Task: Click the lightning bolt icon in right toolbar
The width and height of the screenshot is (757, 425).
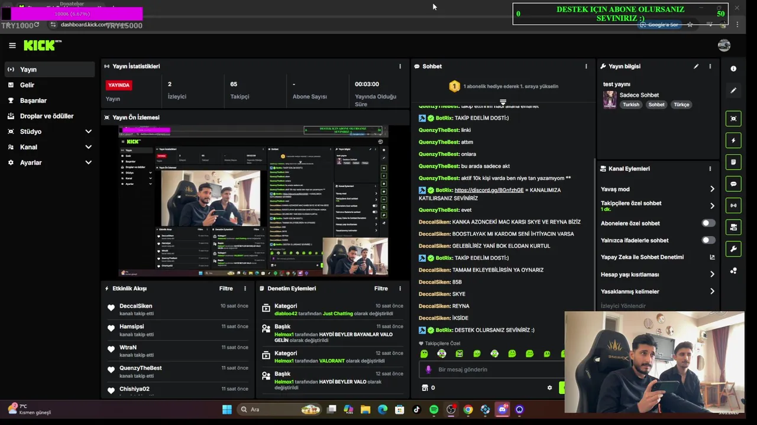Action: (733, 140)
